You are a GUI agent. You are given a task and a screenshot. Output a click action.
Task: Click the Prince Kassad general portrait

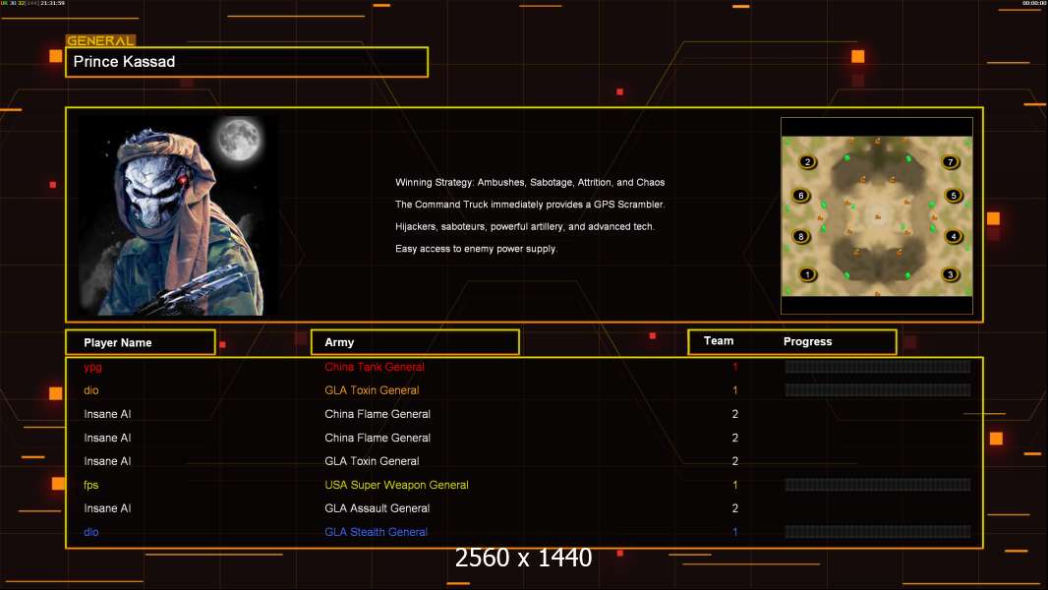click(179, 215)
